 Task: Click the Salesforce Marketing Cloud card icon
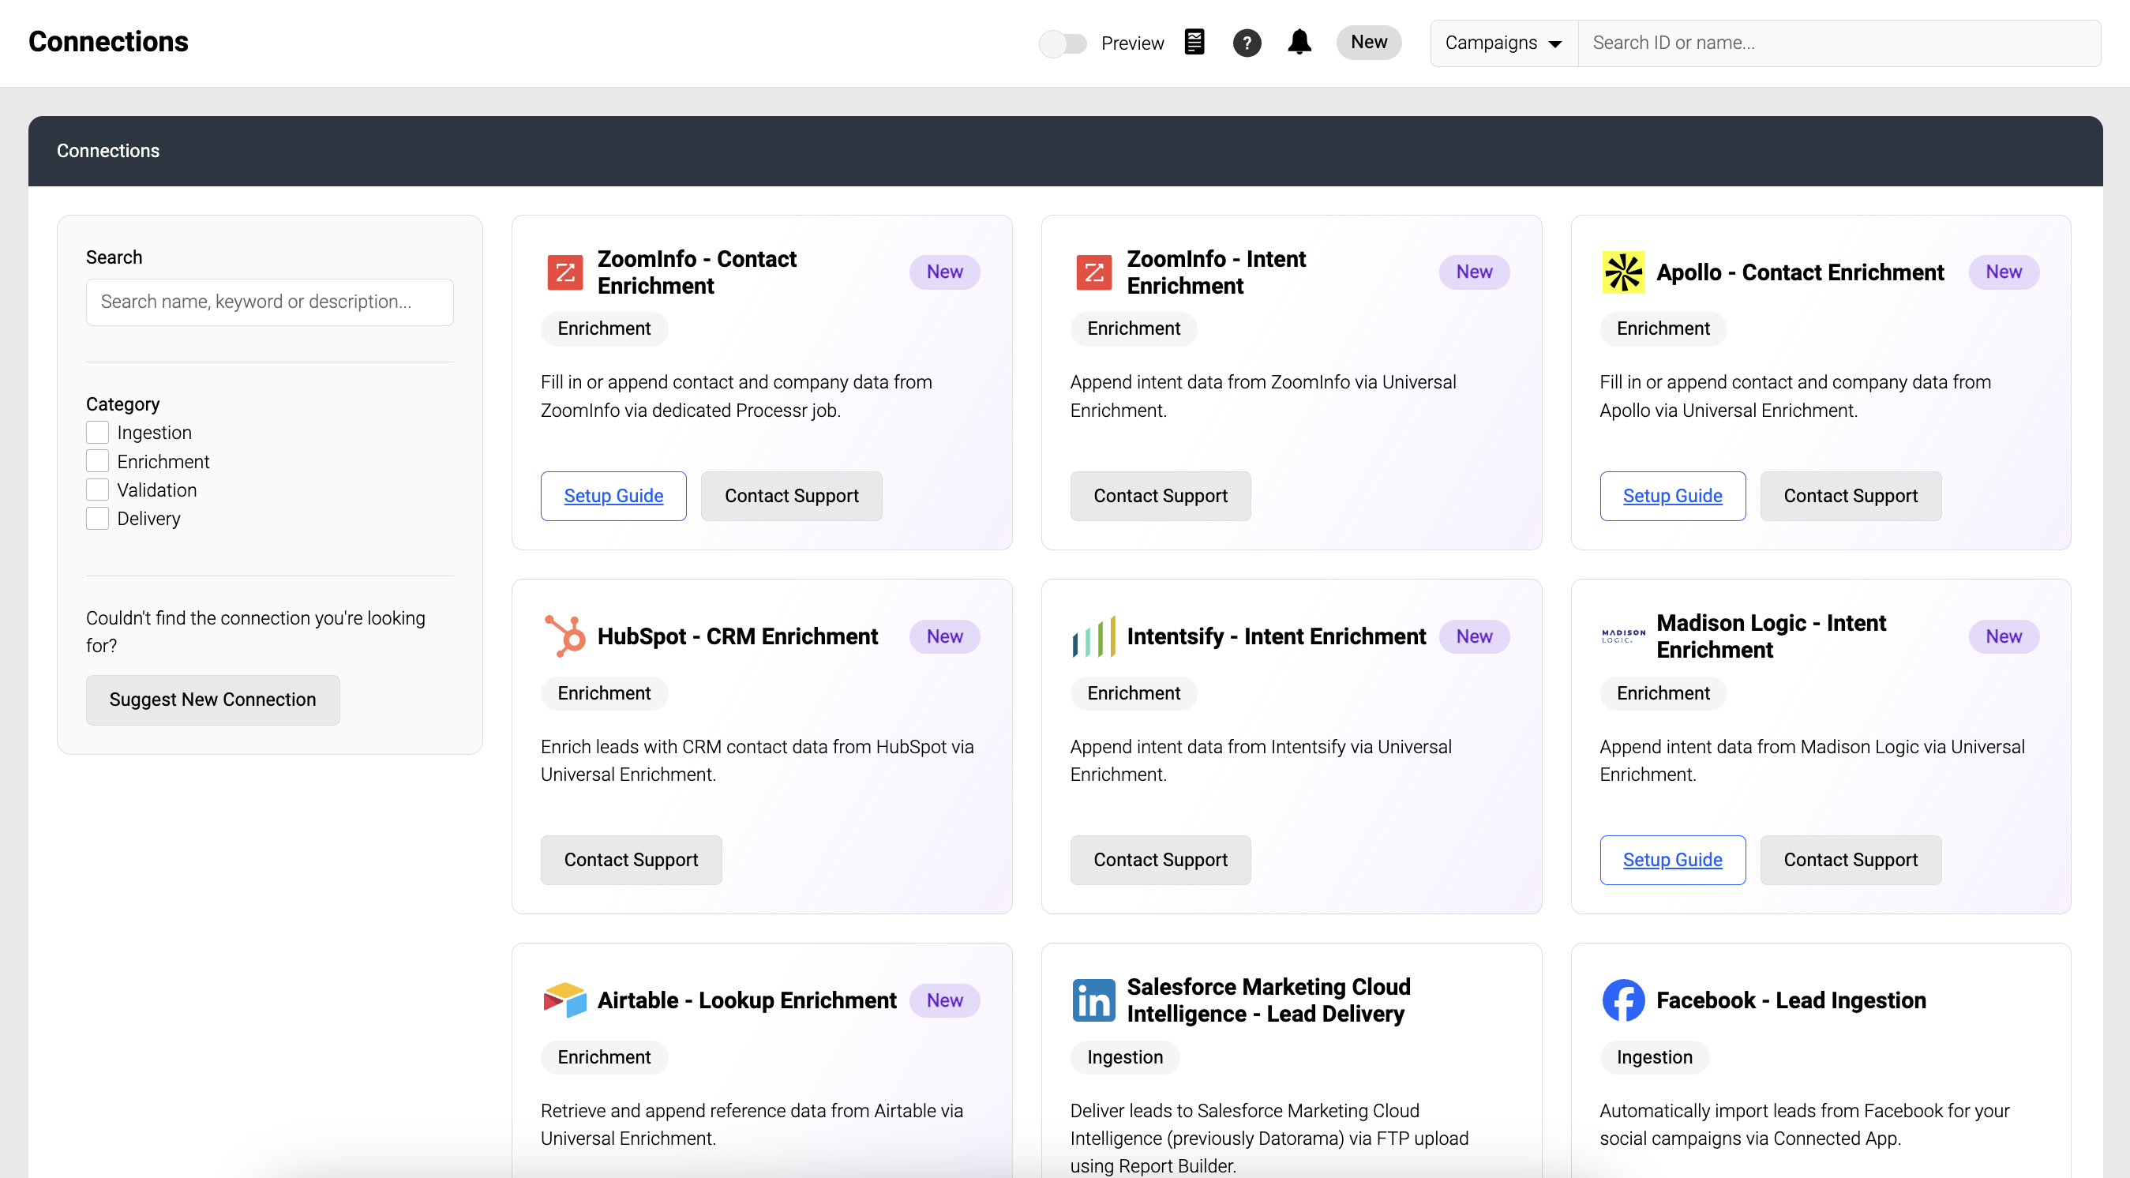point(1094,1000)
